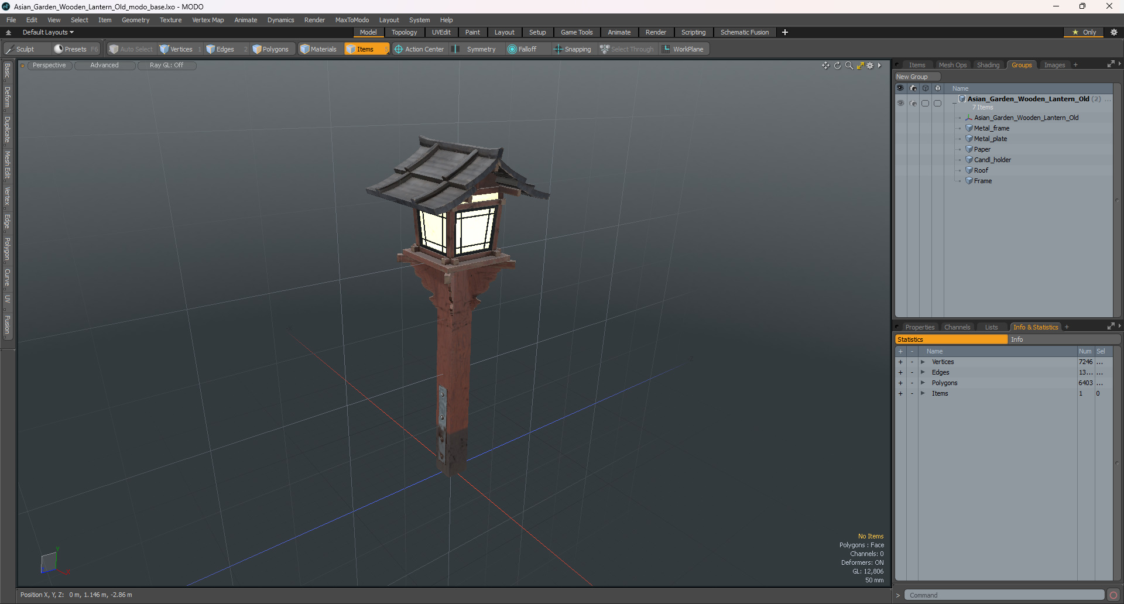
Task: Expand the Edges statistics row
Action: [923, 372]
